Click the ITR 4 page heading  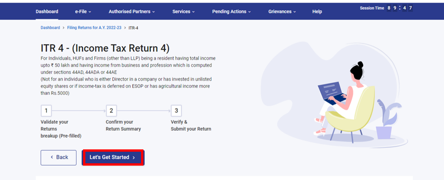105,48
